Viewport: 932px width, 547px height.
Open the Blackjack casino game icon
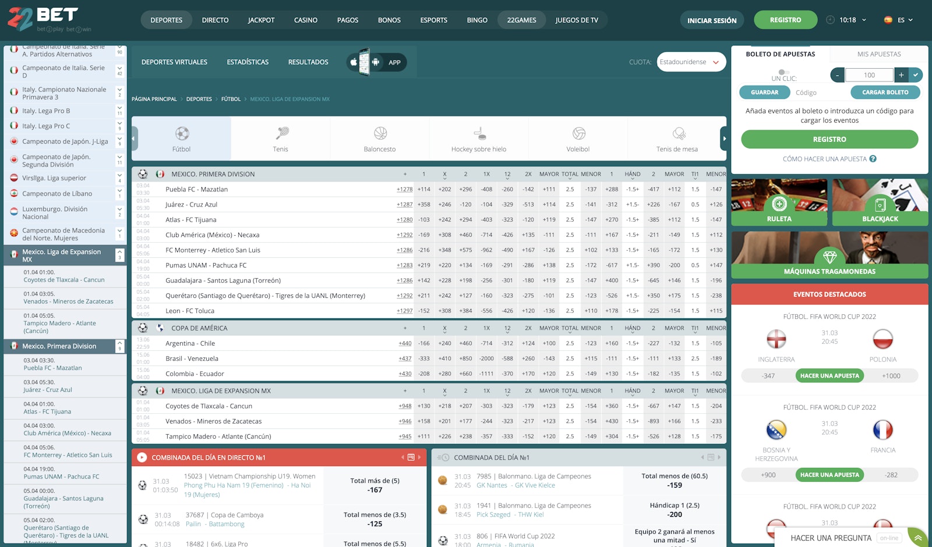coord(880,204)
